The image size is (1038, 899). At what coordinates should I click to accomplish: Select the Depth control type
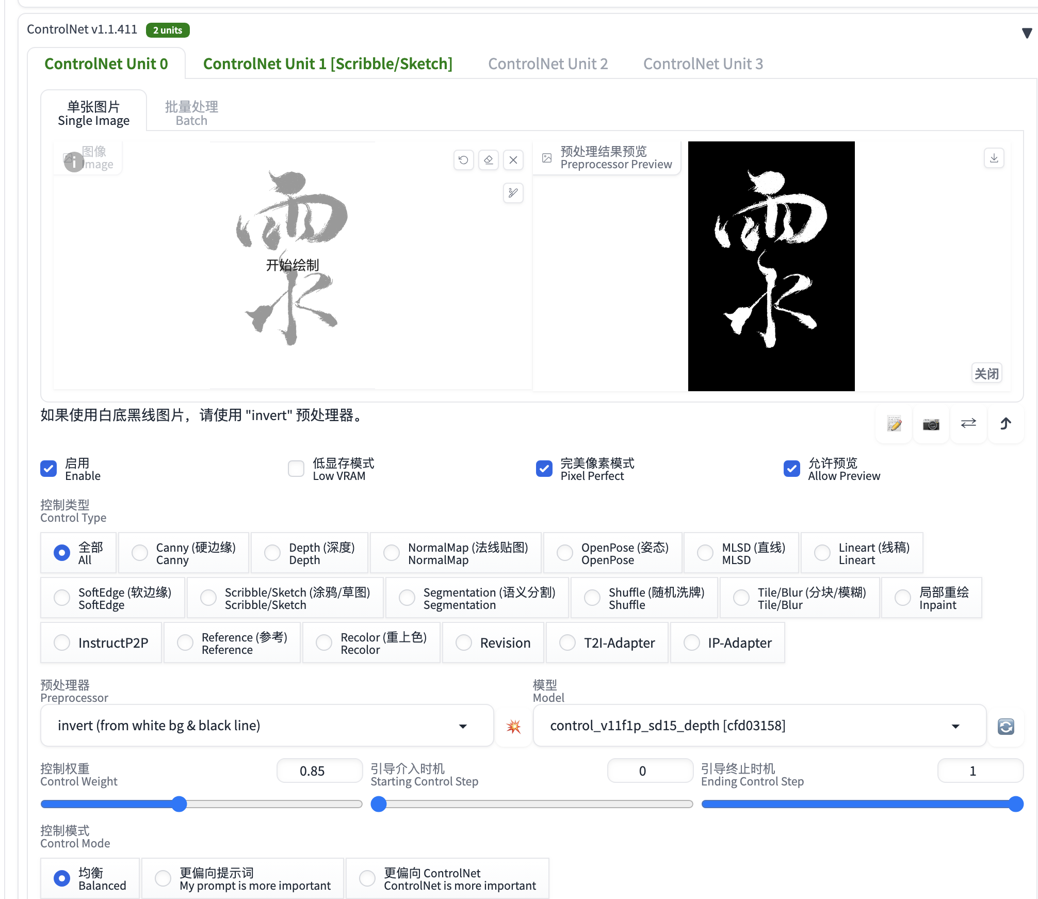310,553
